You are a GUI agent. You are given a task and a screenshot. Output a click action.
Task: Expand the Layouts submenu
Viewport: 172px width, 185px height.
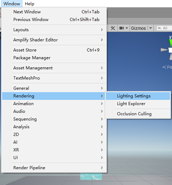(x=54, y=30)
